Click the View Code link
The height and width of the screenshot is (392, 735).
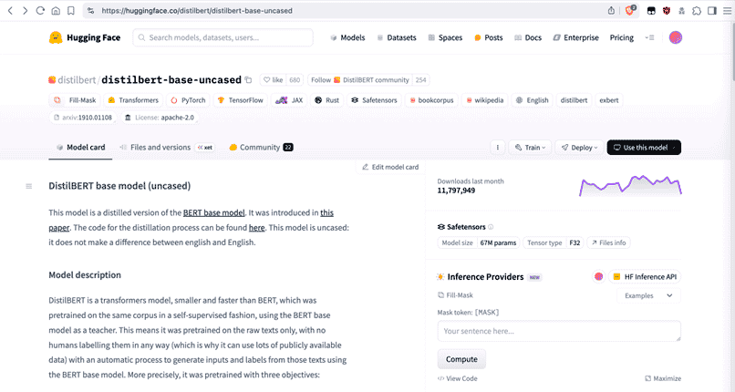pyautogui.click(x=457, y=378)
